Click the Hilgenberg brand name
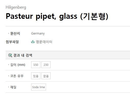The image size is (130, 96). click(x=16, y=7)
